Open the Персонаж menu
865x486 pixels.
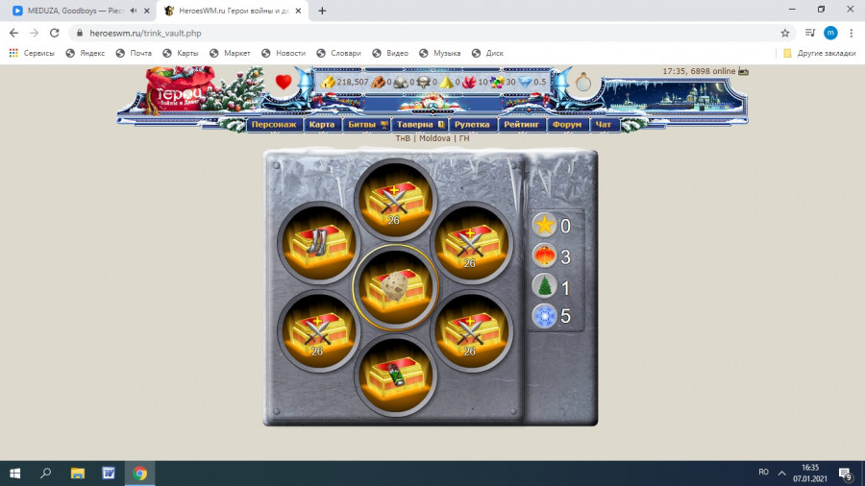pos(274,125)
